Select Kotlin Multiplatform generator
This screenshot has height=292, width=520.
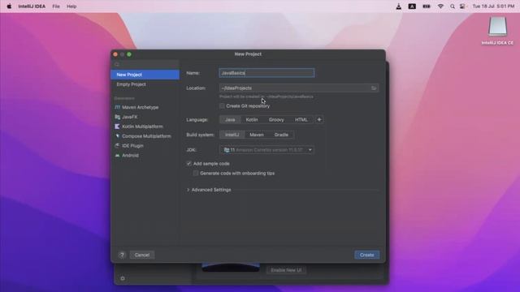click(145, 127)
